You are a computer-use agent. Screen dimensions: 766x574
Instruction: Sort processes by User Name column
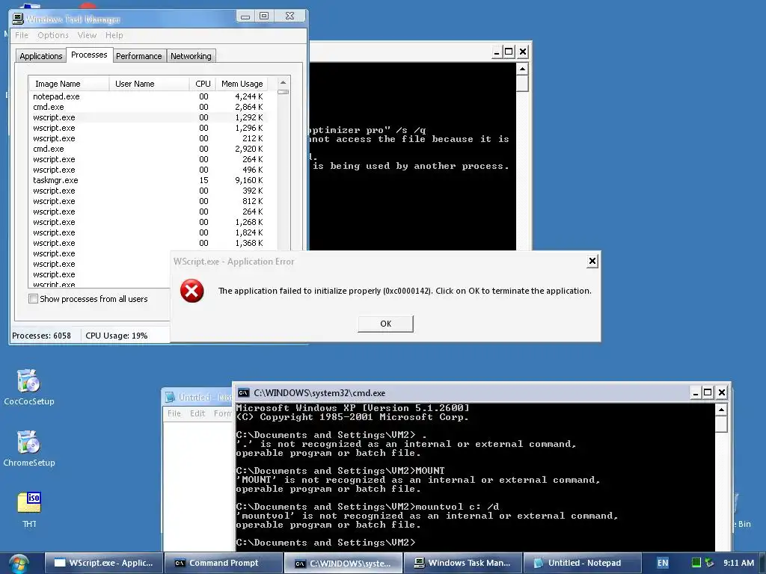coord(149,84)
